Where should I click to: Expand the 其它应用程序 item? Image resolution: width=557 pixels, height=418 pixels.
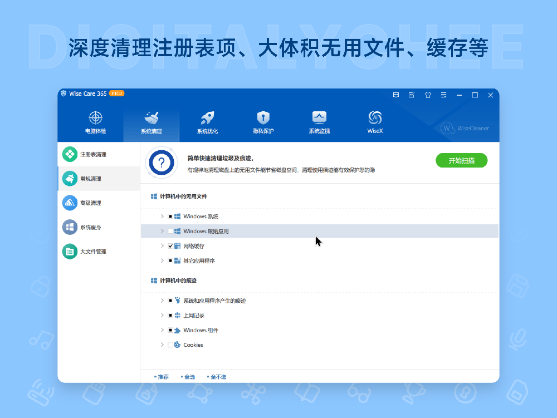click(x=162, y=260)
